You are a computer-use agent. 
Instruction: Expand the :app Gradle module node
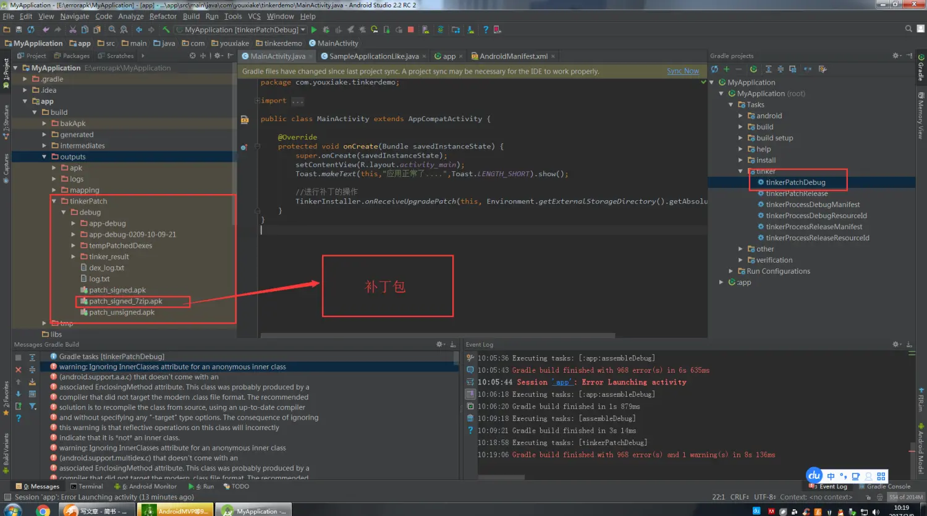pyautogui.click(x=721, y=282)
